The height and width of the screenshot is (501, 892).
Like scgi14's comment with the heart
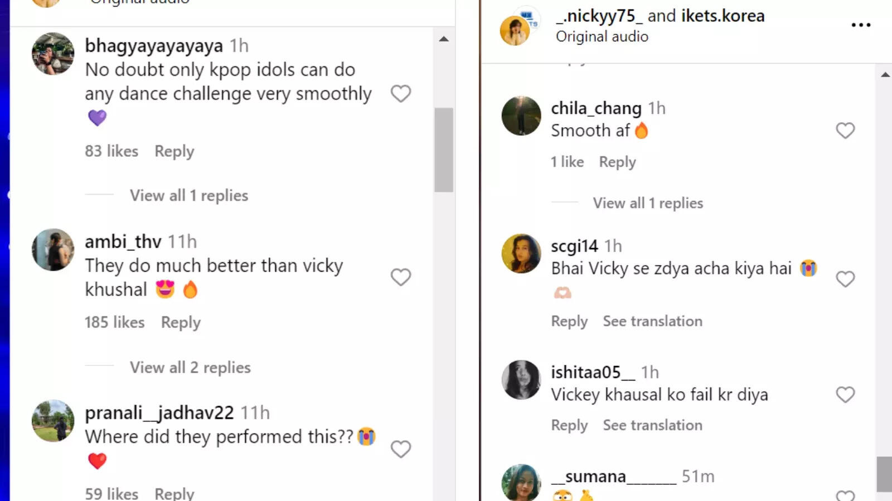(845, 278)
